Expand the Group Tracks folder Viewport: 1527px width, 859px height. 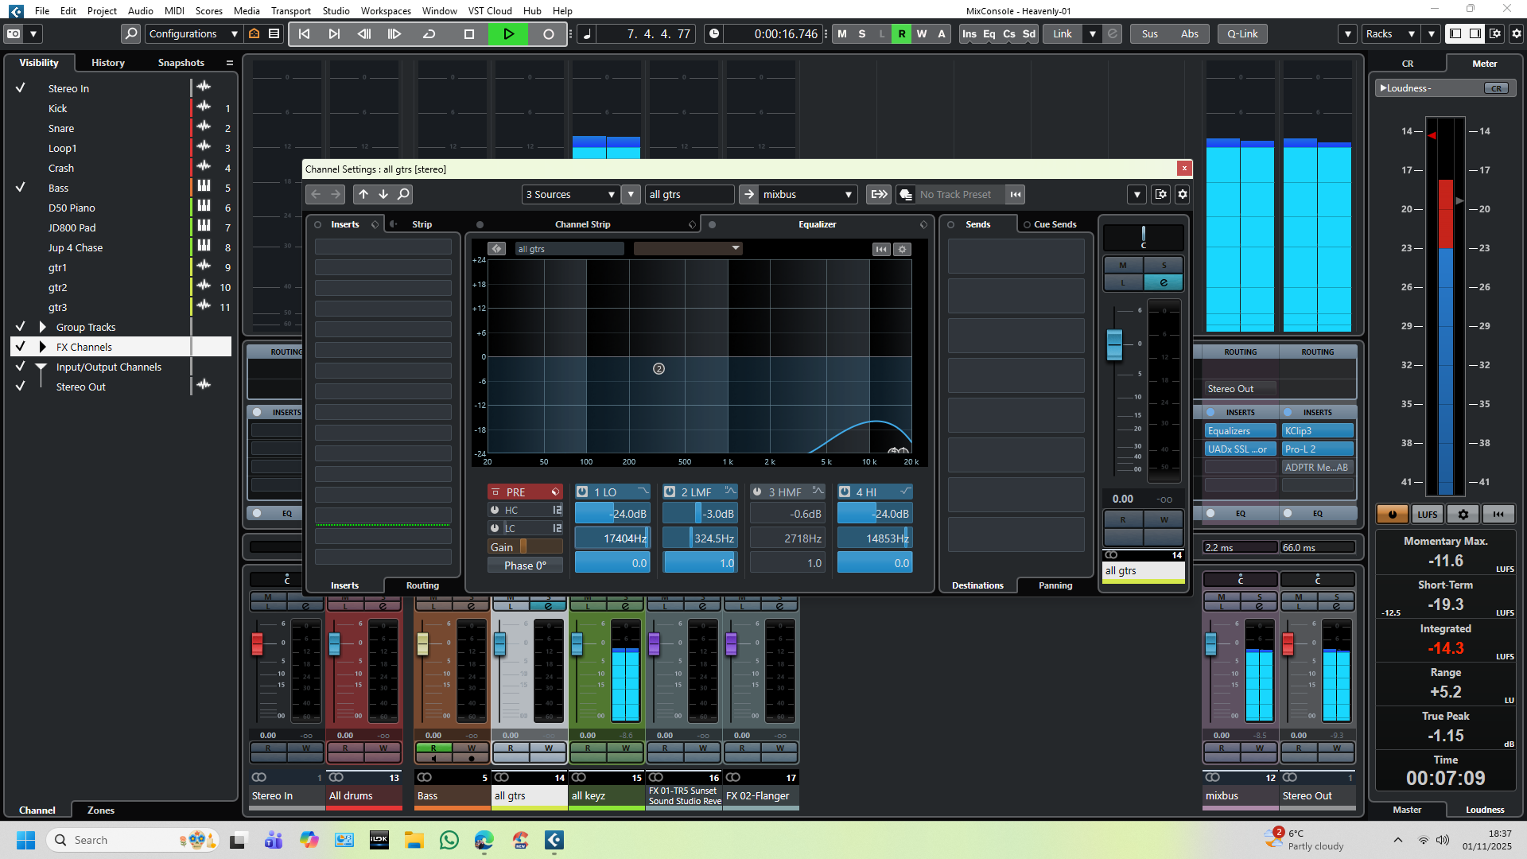pos(43,327)
